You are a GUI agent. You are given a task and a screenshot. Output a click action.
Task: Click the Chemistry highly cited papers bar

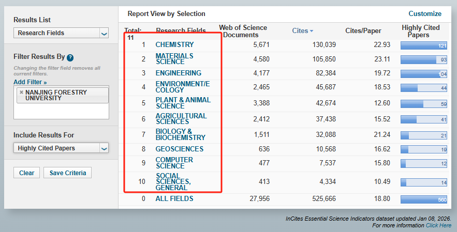424,45
